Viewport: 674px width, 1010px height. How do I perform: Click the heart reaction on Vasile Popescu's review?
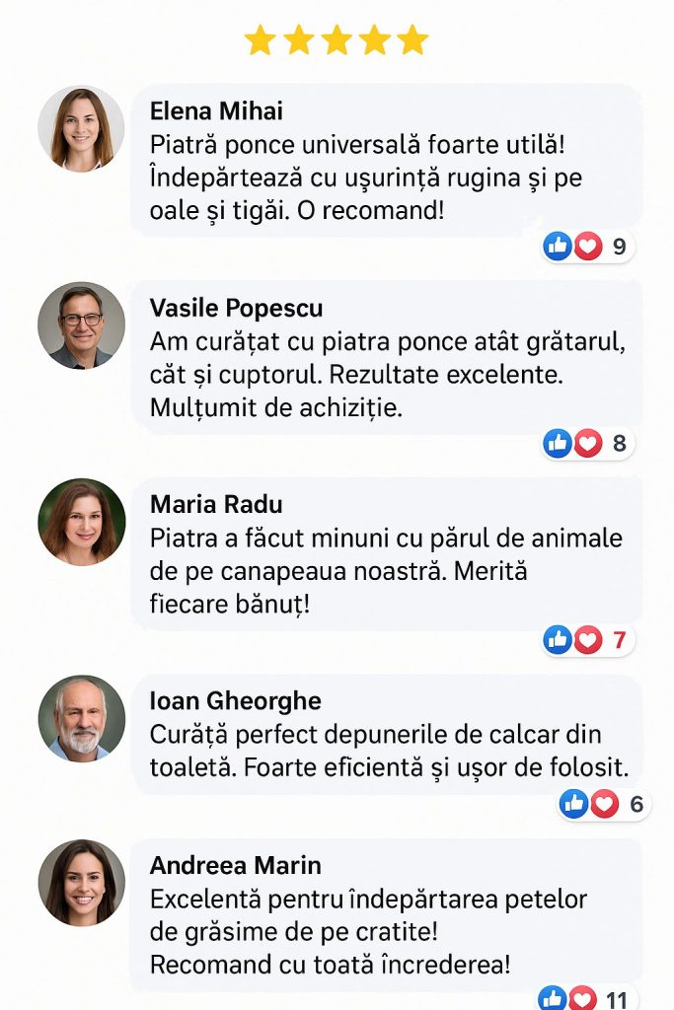588,443
